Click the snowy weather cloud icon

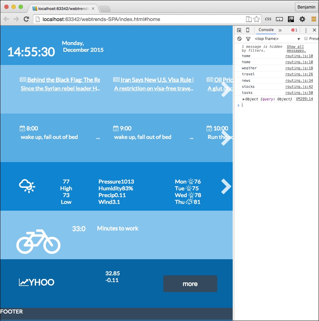coord(27,186)
